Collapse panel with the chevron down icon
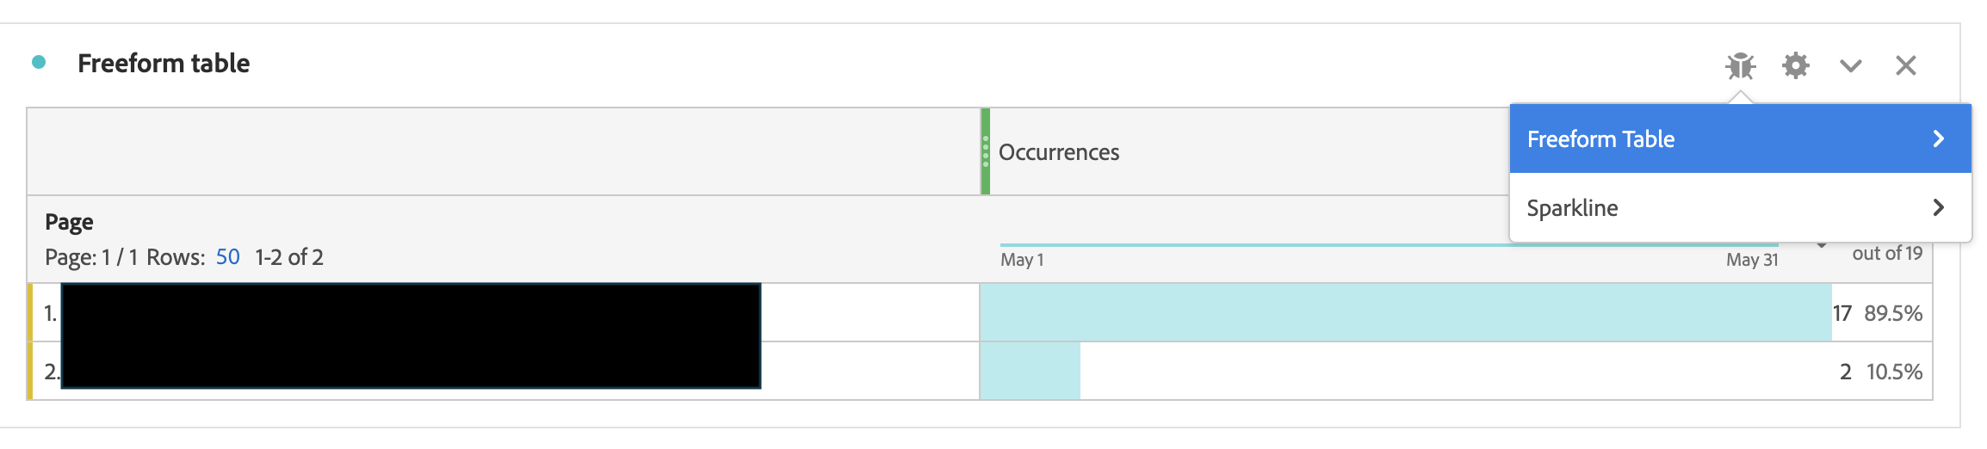The image size is (1987, 449). click(x=1851, y=65)
